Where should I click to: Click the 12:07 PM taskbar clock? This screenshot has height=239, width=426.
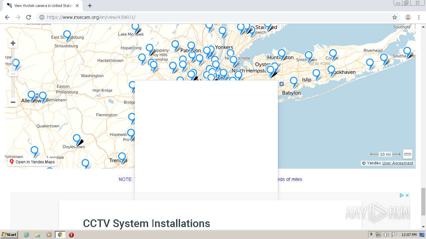[x=409, y=235]
